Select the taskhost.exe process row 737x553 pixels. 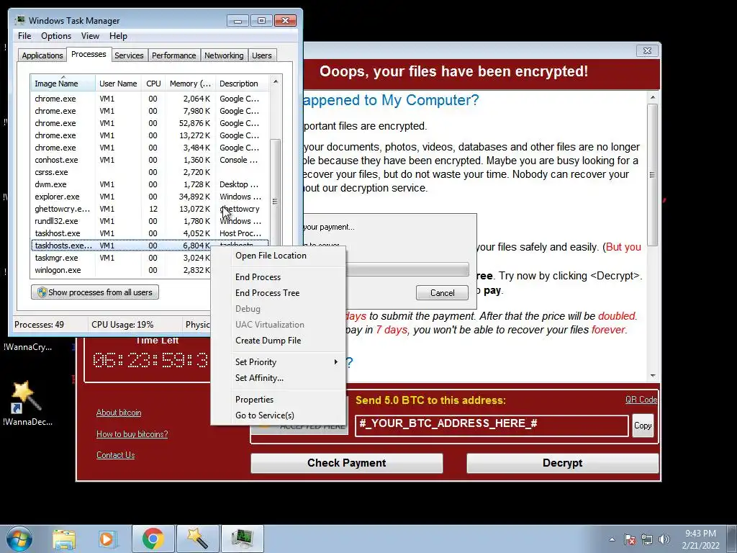click(150, 233)
